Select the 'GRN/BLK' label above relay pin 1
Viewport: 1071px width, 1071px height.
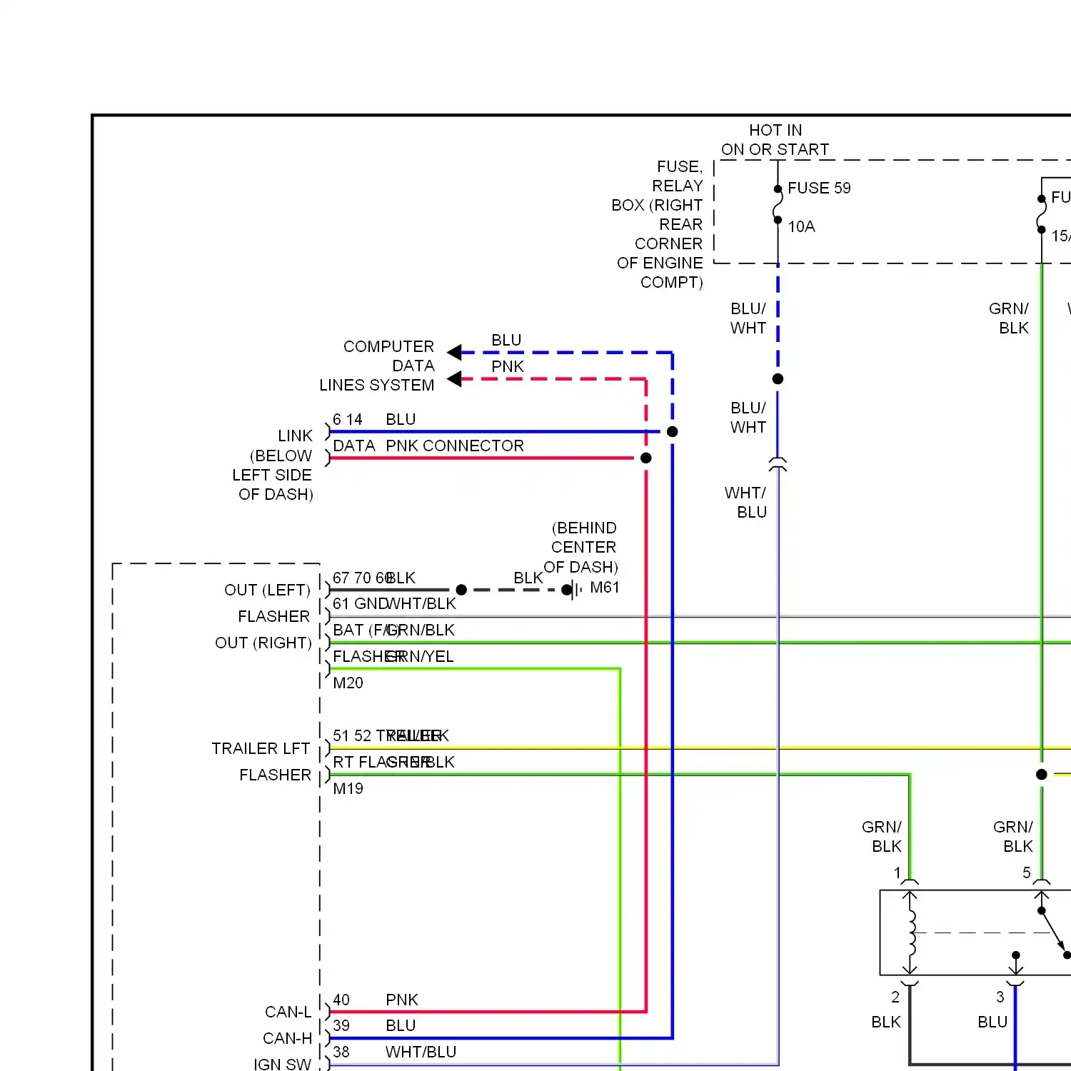882,836
